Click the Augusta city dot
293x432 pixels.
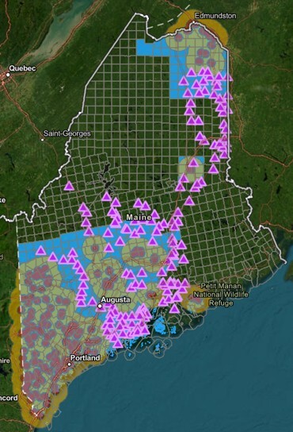click(x=100, y=306)
